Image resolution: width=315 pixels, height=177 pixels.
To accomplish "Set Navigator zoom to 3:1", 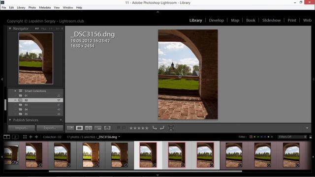I will point(58,29).
